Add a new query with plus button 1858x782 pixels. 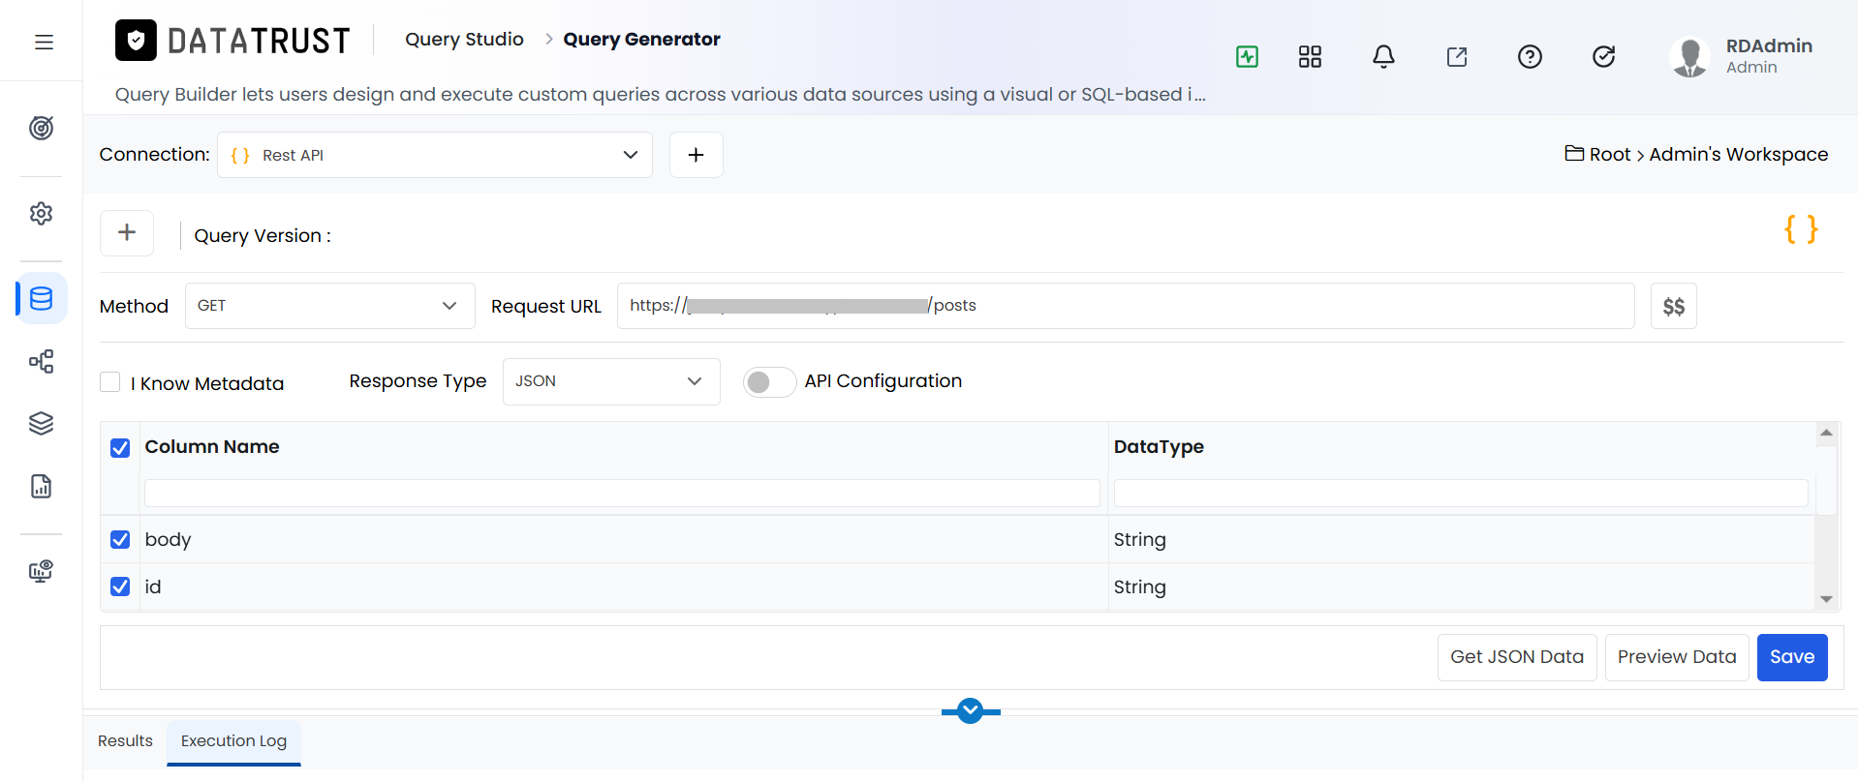pyautogui.click(x=127, y=232)
